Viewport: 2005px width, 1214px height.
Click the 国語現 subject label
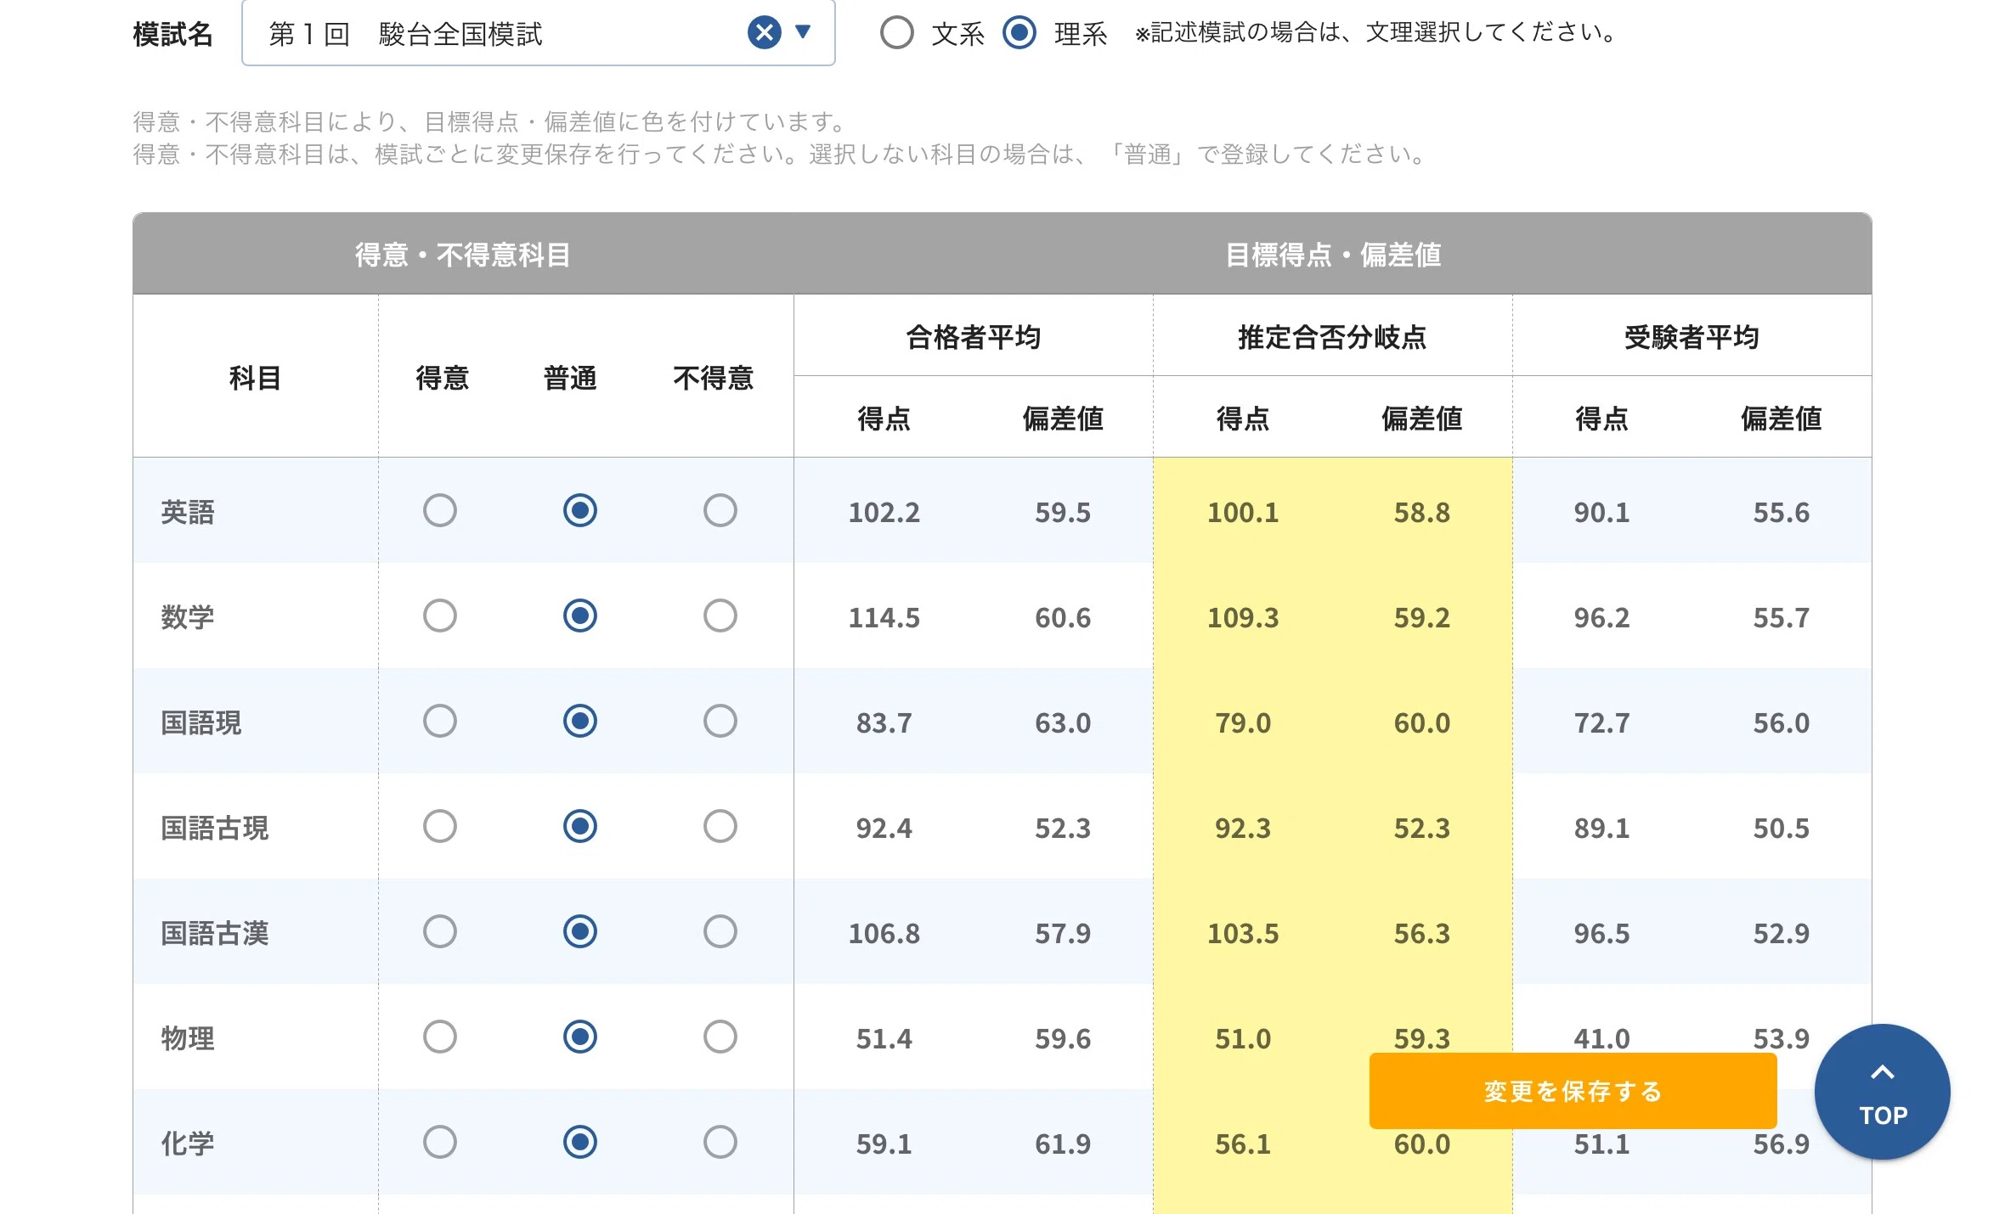pos(201,722)
